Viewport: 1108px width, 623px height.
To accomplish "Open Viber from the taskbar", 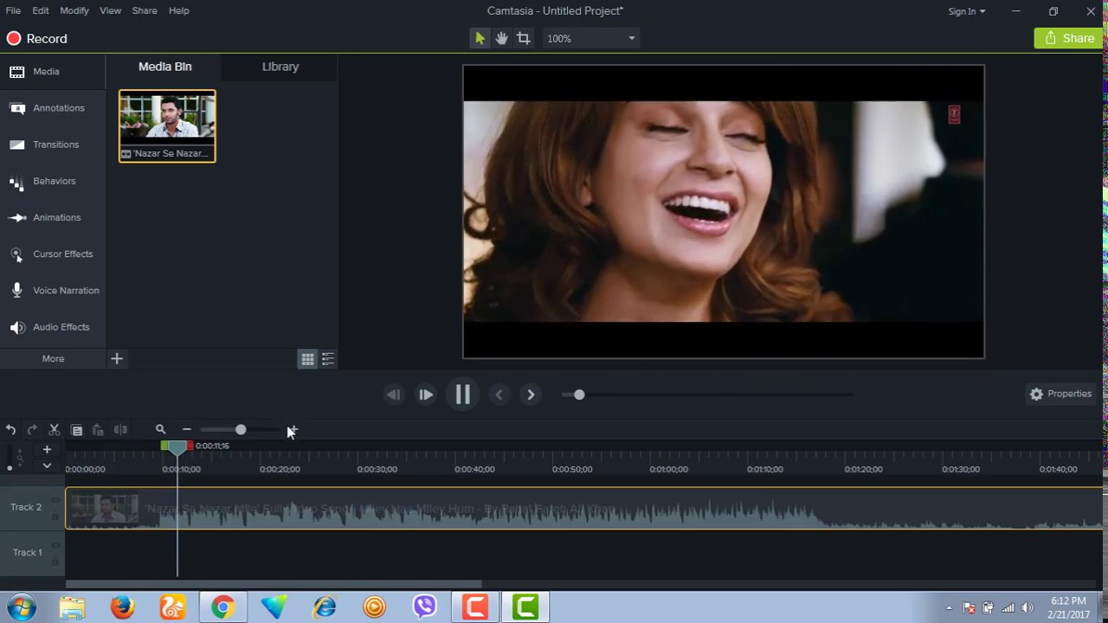I will 424,607.
